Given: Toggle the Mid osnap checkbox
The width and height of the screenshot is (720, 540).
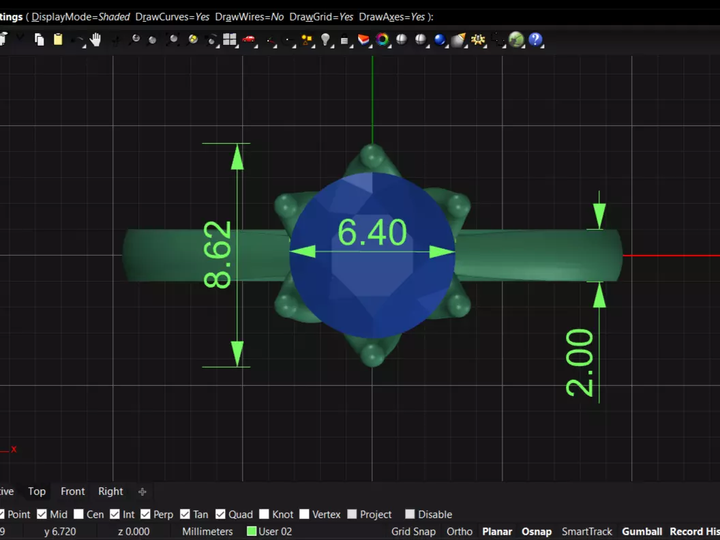Looking at the screenshot, I should [42, 514].
